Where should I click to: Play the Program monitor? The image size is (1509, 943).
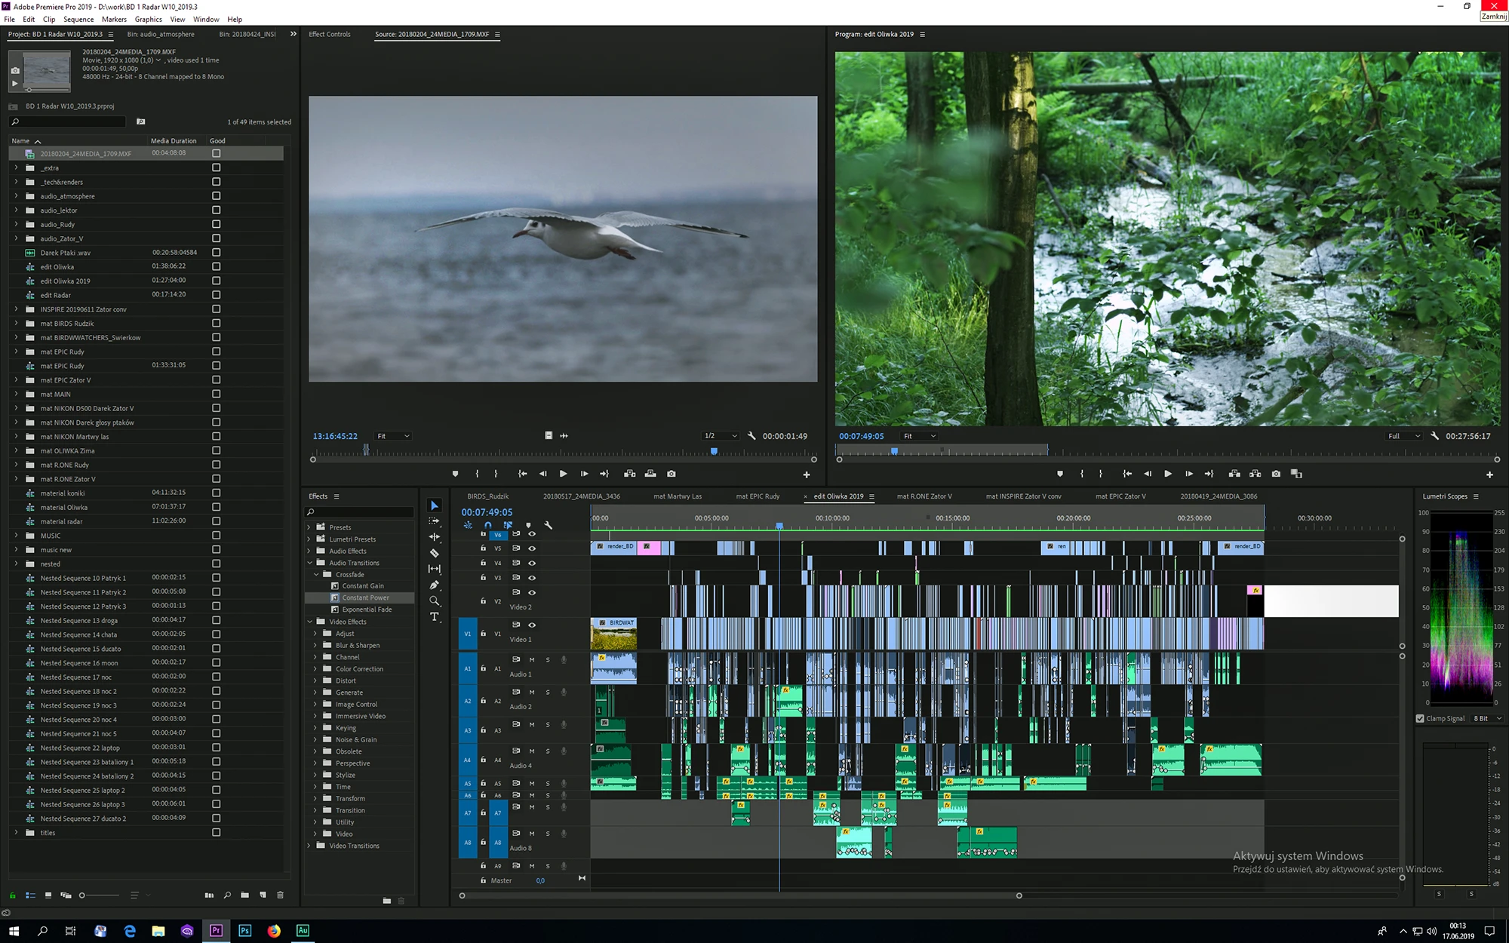(1168, 474)
